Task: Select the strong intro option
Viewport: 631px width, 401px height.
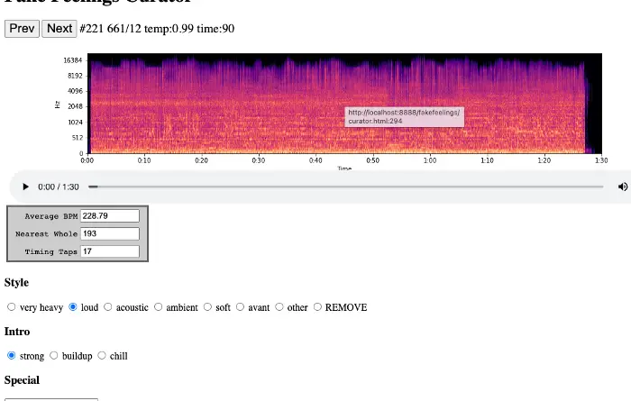Action: [x=11, y=356]
